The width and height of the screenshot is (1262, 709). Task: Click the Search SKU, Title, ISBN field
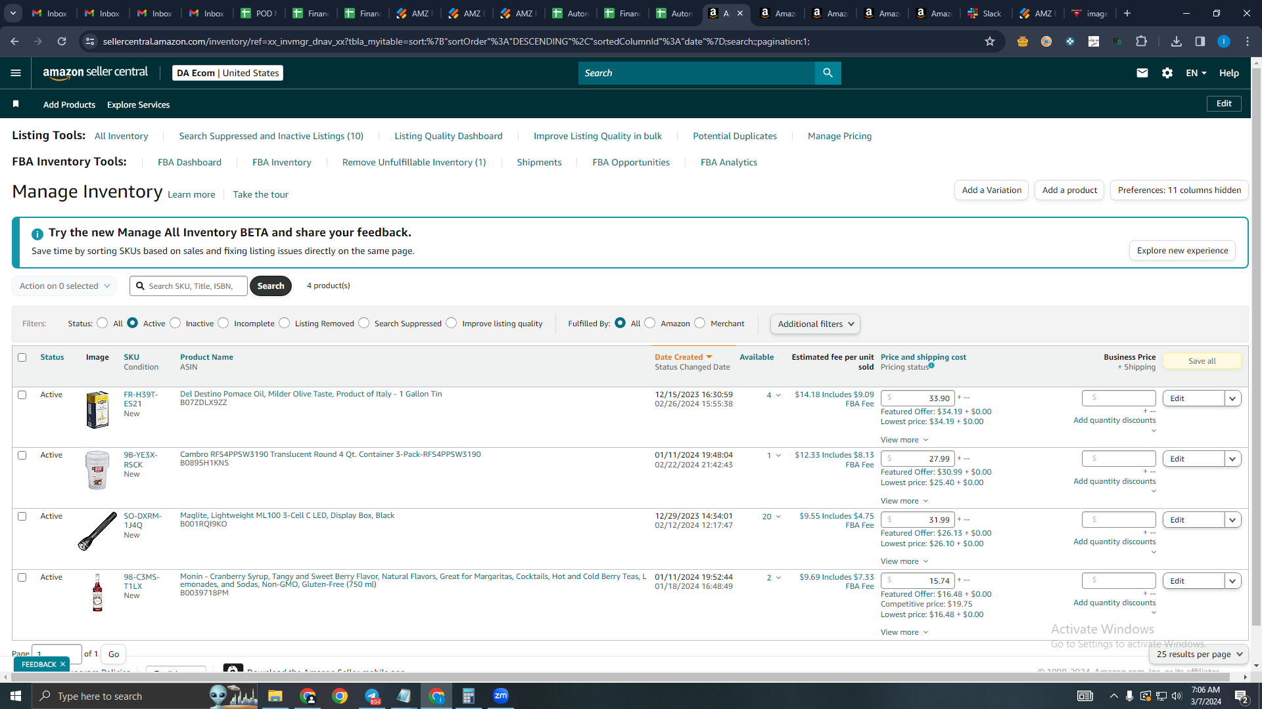[x=189, y=286]
